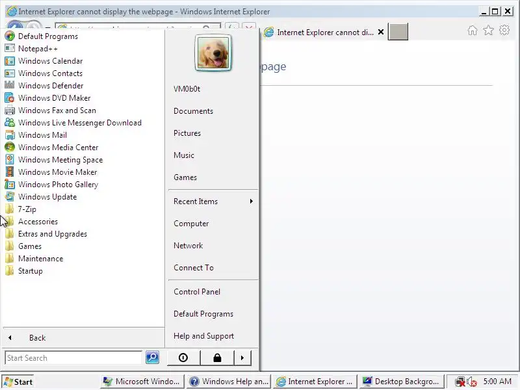Viewport: 520px width, 390px height.
Task: Open the VM0b0t user folder
Action: tap(187, 89)
